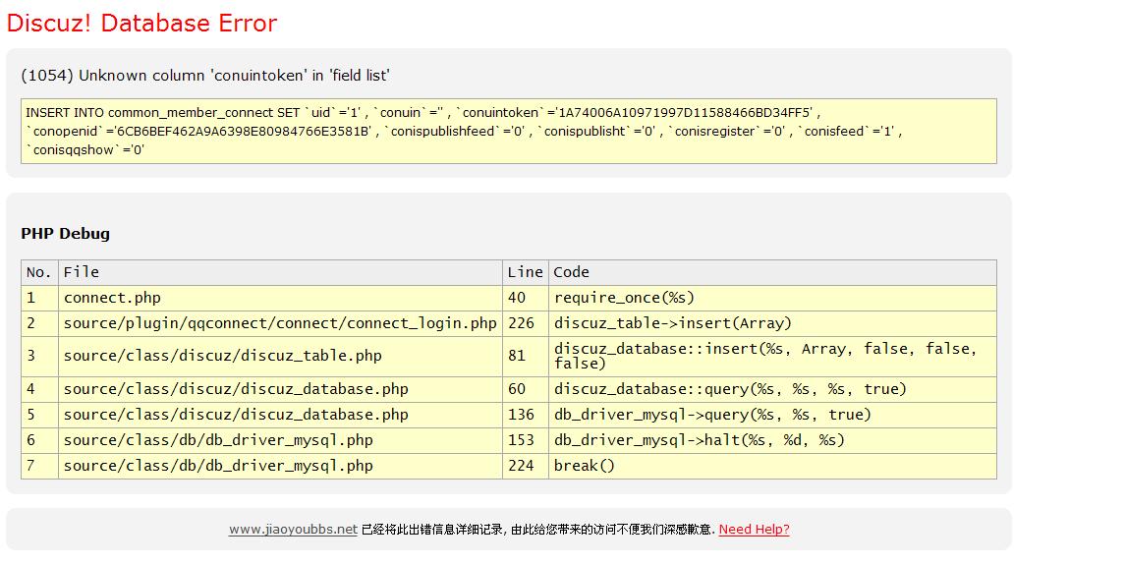
Task: Click line number 153 cell
Action: 526,441
